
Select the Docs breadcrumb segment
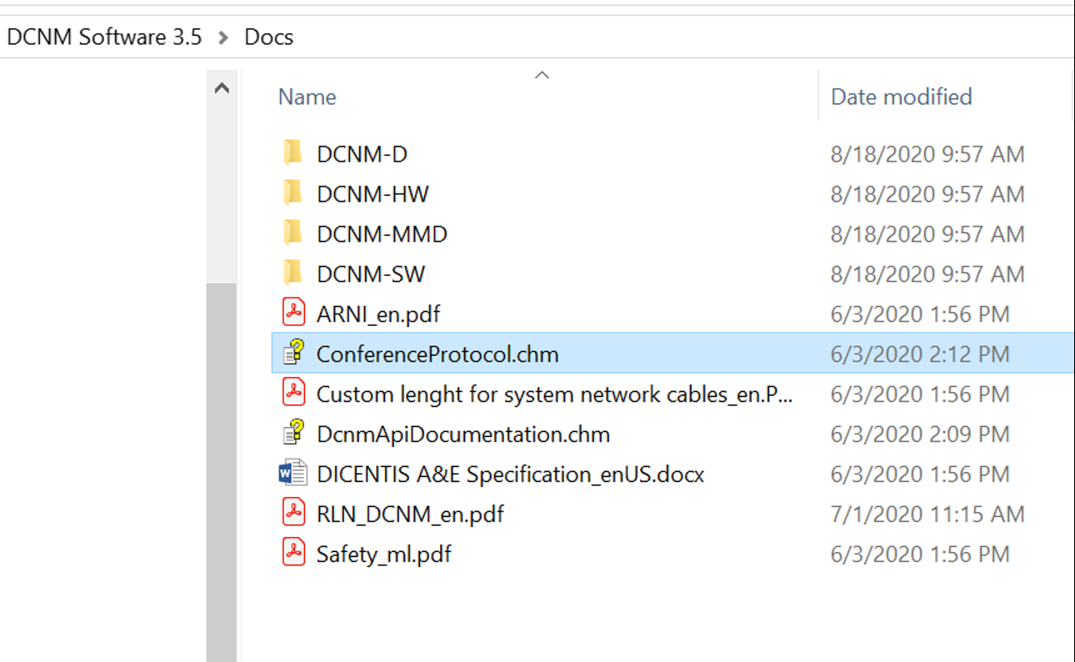click(268, 37)
